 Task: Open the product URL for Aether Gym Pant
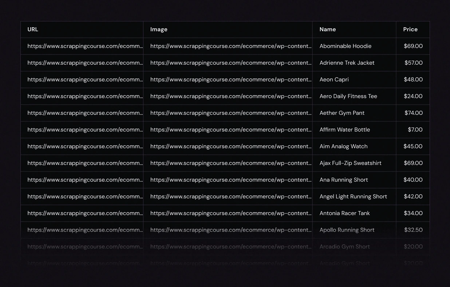pos(85,113)
